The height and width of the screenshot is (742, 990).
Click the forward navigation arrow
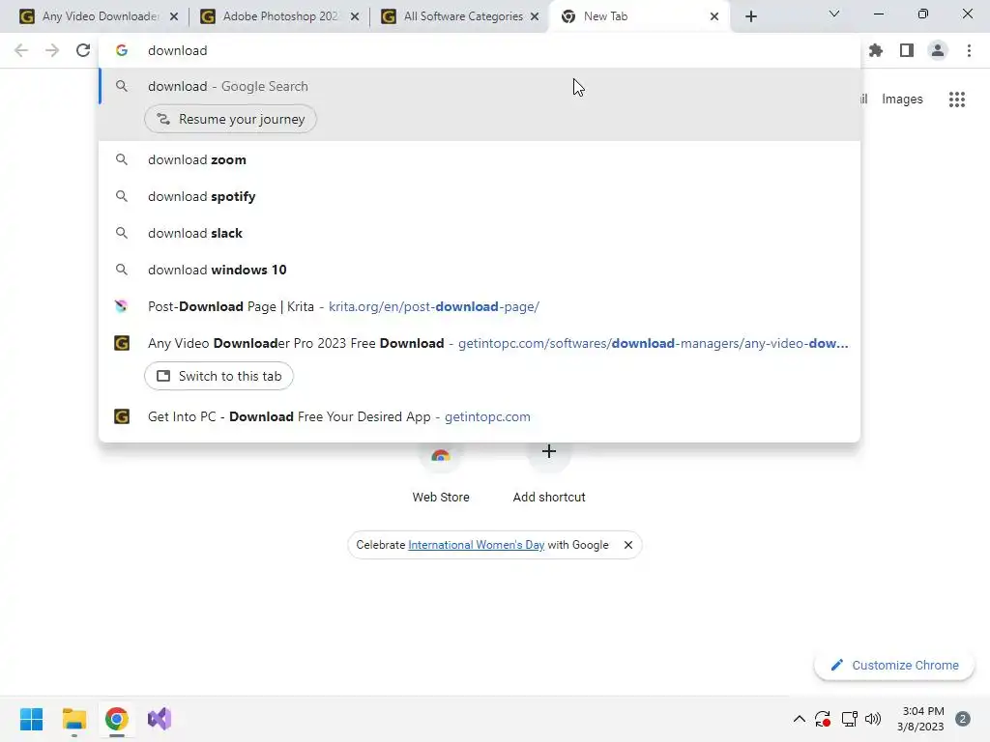(52, 50)
